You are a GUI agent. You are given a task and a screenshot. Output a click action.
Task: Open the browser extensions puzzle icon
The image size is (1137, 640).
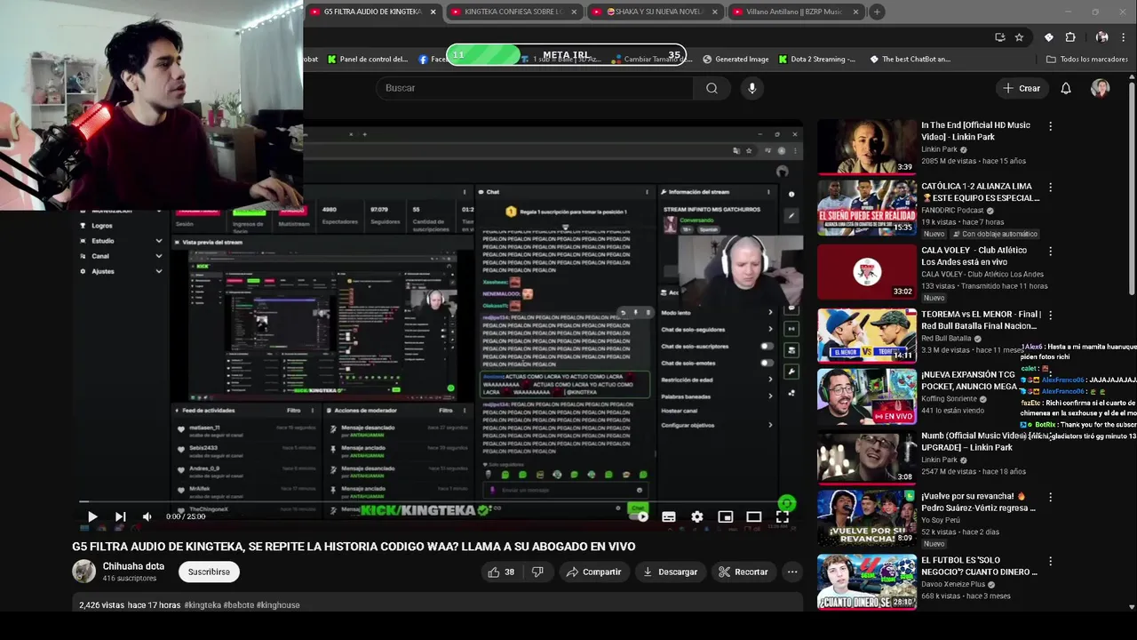1070,37
